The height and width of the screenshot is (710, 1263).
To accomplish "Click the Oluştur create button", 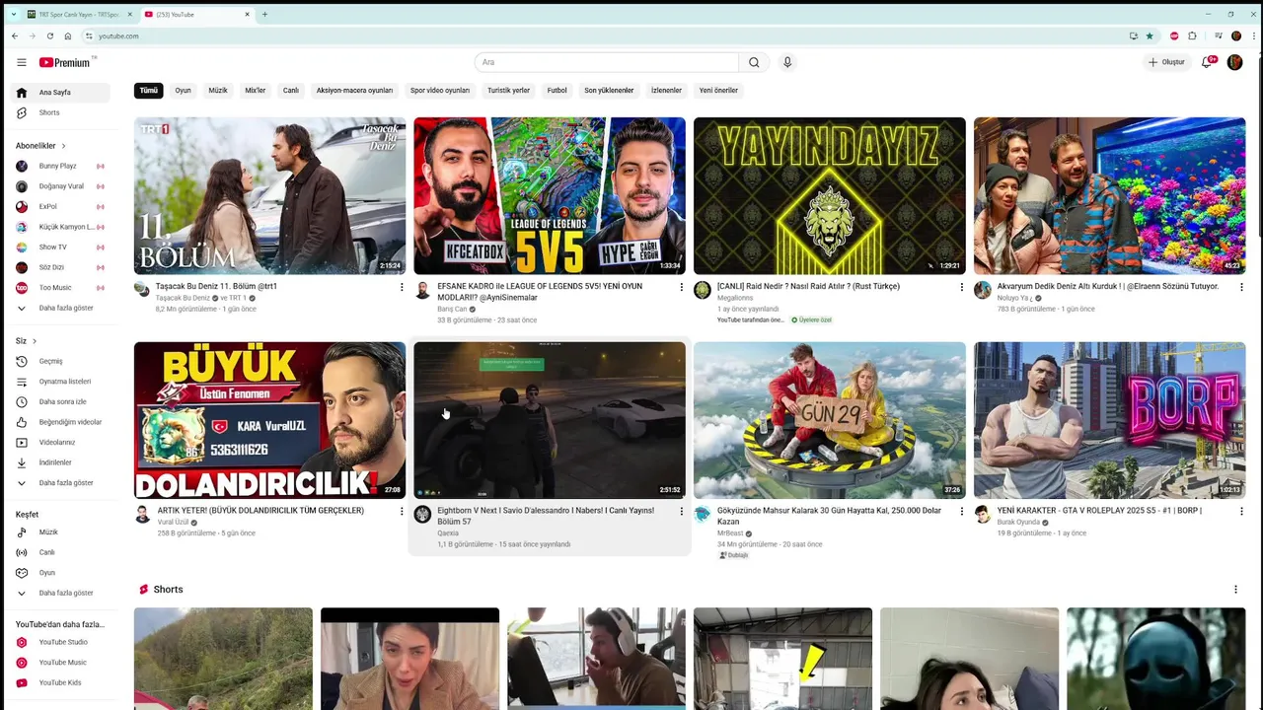I will (x=1166, y=62).
